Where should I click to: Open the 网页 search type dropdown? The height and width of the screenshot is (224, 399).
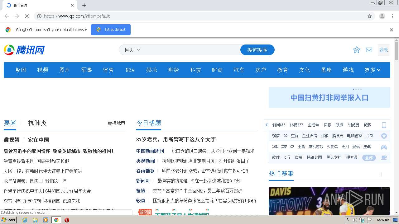(x=132, y=50)
